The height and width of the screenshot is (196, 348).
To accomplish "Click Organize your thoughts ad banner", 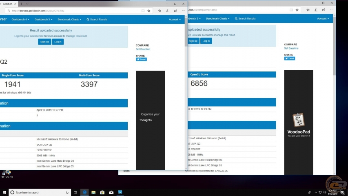I will (150, 120).
